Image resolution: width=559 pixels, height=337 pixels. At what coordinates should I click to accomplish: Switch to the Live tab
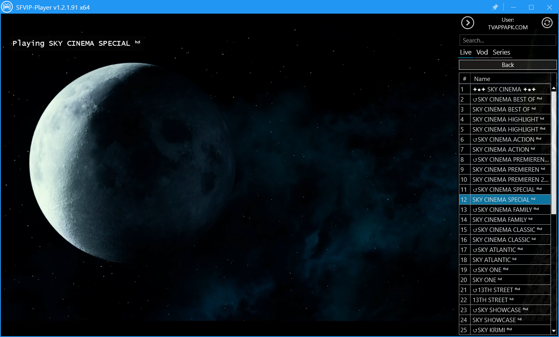(x=466, y=52)
